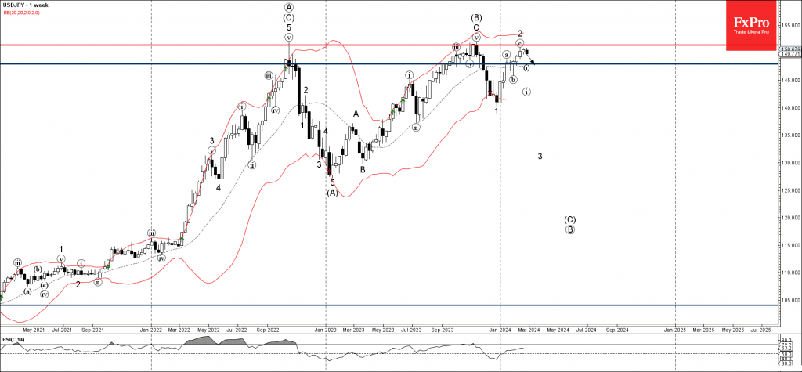The height and width of the screenshot is (372, 802).
Task: Click the Jan-2022 date label
Action: [151, 330]
